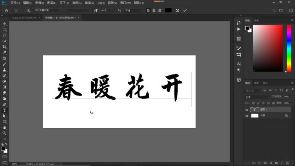Reset default colors in toolbox
This screenshot has width=295, height=166.
pyautogui.click(x=2, y=144)
